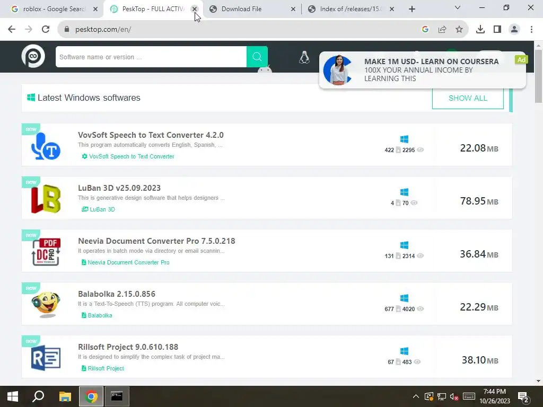Viewport: 543px width, 407px height.
Task: Click the PeskTop logo icon
Action: click(x=33, y=56)
